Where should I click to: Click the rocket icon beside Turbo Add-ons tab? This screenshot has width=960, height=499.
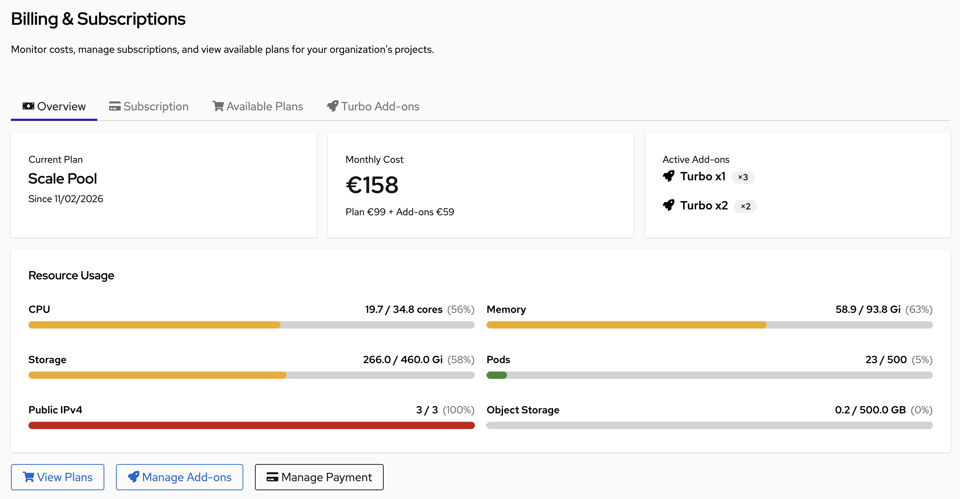point(332,106)
